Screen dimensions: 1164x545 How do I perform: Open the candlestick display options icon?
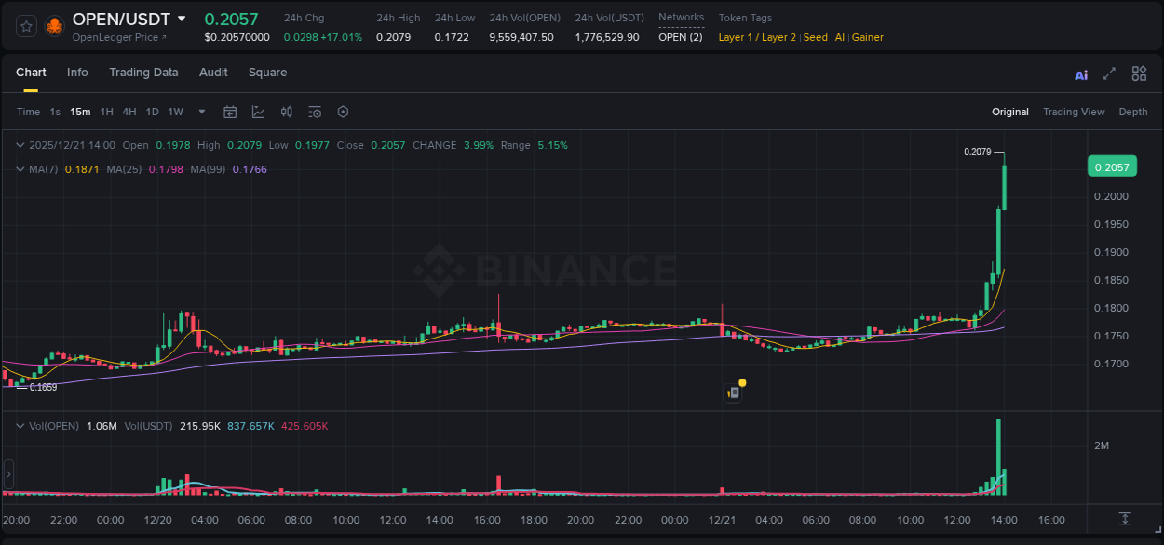click(286, 112)
